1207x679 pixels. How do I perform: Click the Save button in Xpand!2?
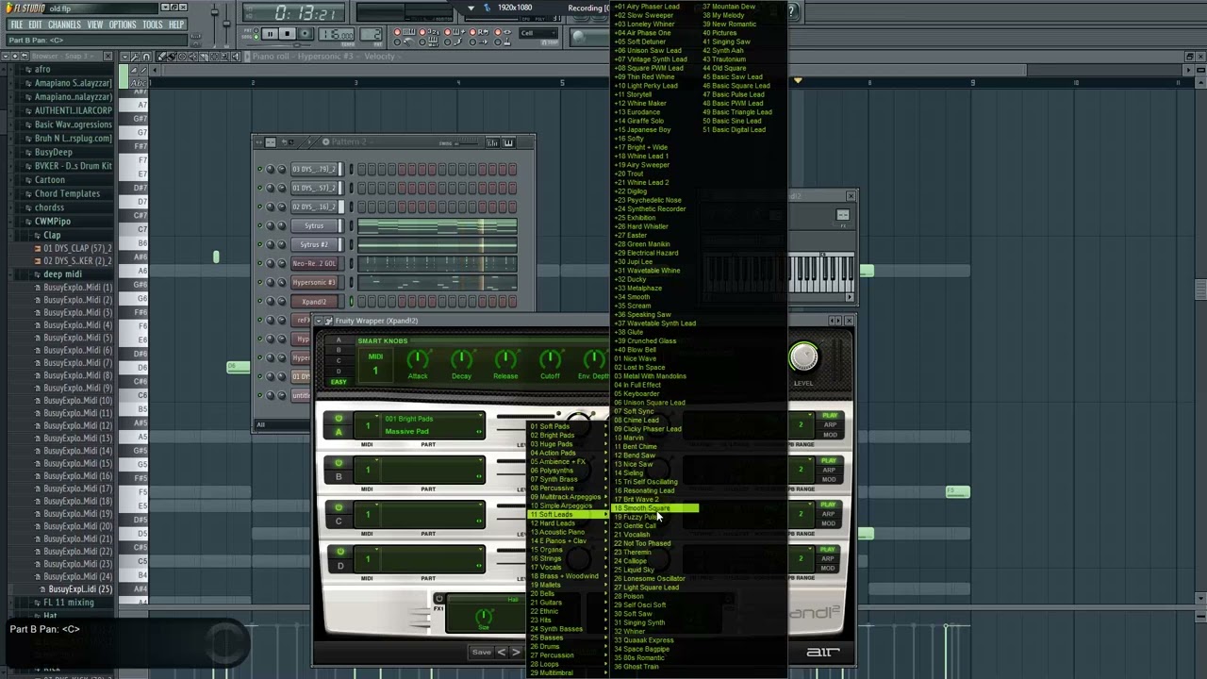pos(481,652)
